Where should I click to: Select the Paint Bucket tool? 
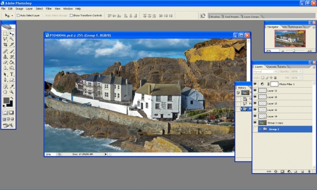point(12,62)
